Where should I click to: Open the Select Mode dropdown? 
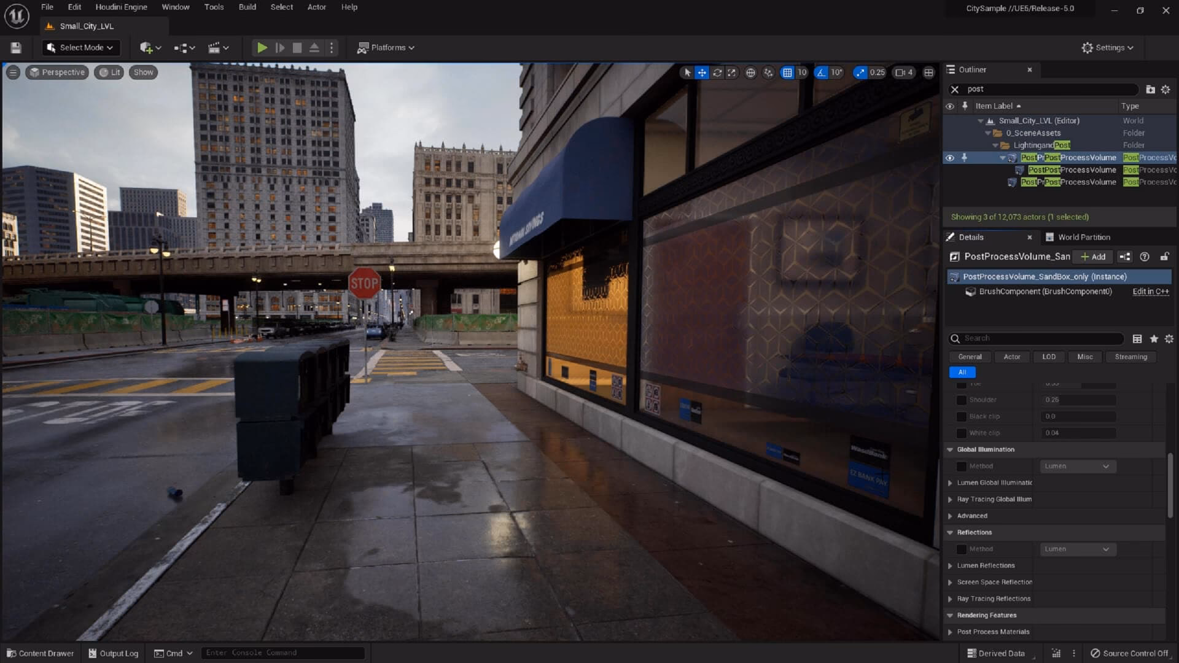(80, 47)
